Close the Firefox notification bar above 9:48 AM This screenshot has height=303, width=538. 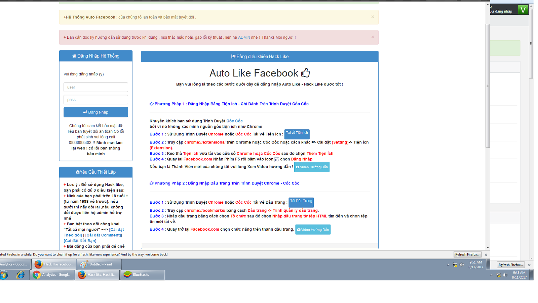pos(529,265)
